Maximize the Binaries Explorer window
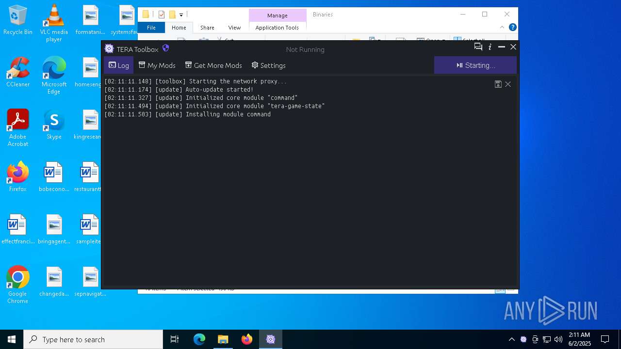Image resolution: width=621 pixels, height=349 pixels. [485, 15]
